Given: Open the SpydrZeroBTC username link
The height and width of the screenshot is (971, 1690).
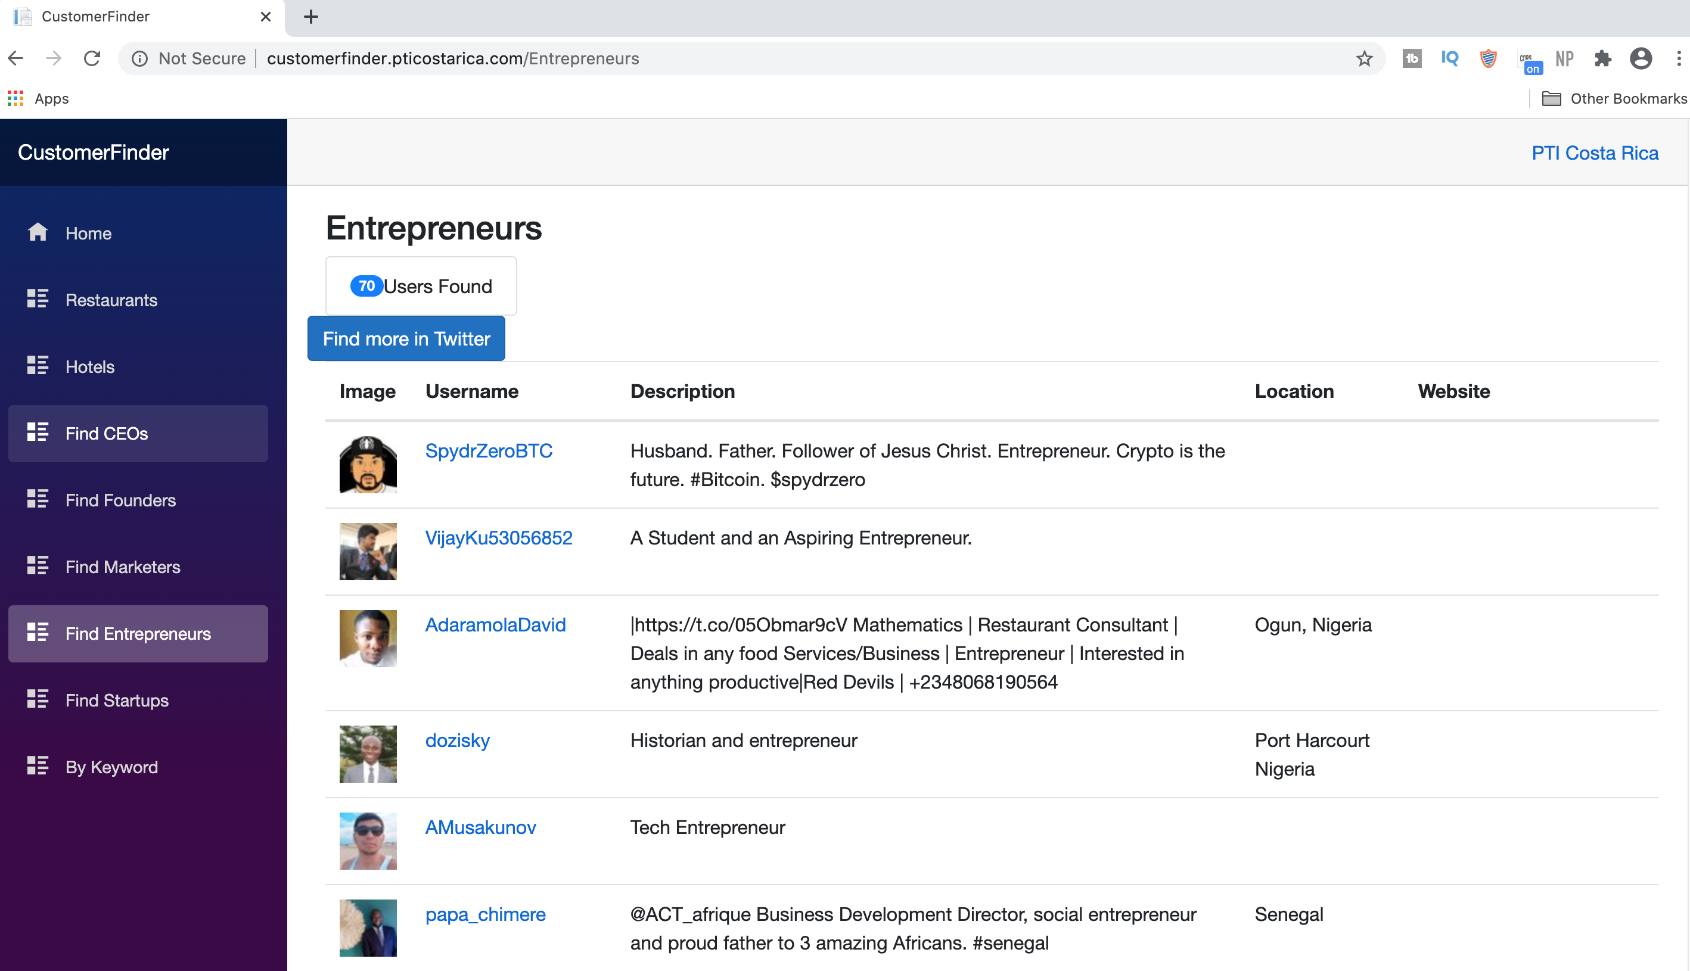Looking at the screenshot, I should 488,451.
